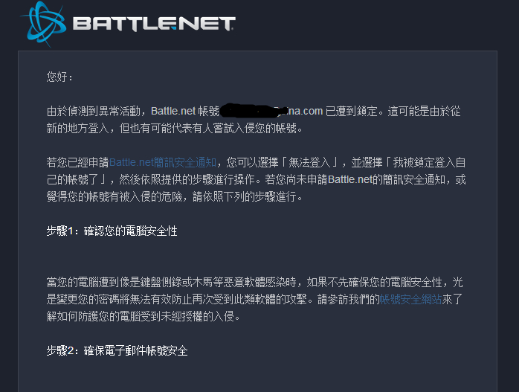Click the na.com text after the redaction

tap(307, 111)
